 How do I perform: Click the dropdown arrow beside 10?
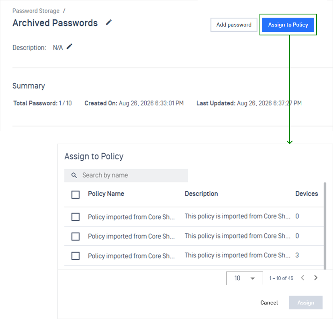pos(253,278)
